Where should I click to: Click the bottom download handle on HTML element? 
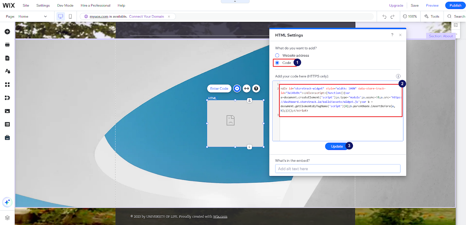[x=250, y=147]
